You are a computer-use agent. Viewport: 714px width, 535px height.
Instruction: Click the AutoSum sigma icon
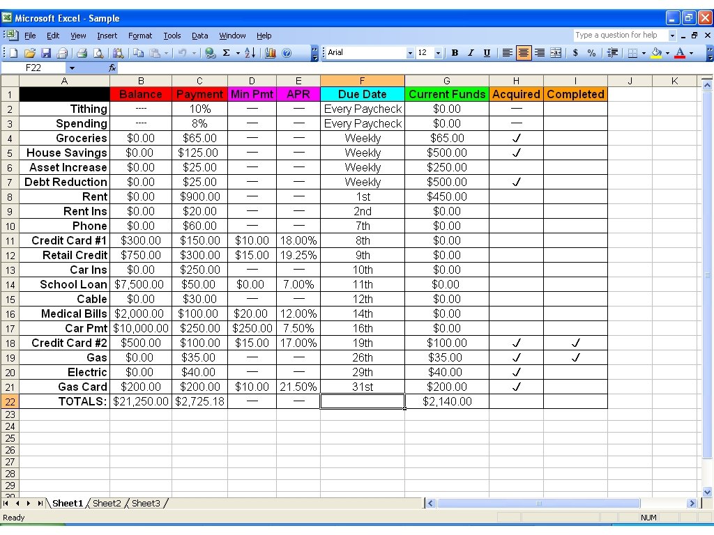tap(227, 53)
